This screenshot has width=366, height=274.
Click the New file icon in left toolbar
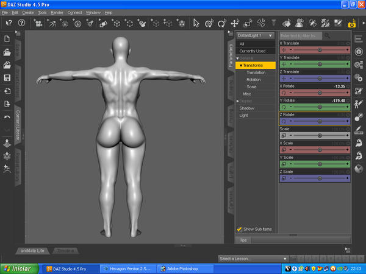(x=7, y=39)
